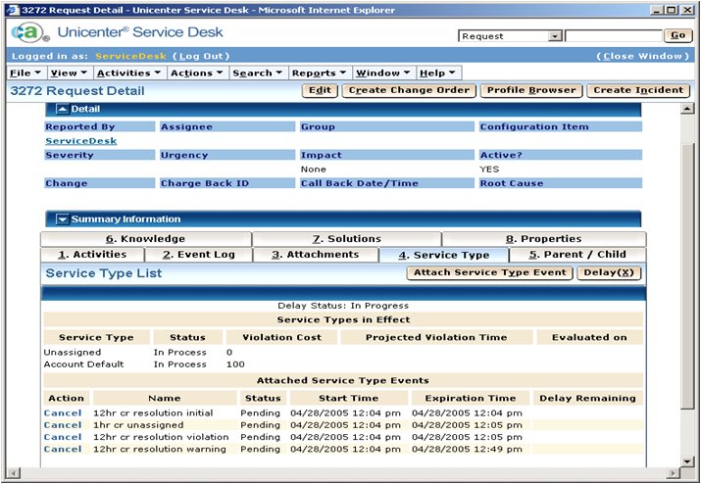Open the ServiceDesk reported-by link
Viewport: 701px width, 484px height.
point(81,141)
